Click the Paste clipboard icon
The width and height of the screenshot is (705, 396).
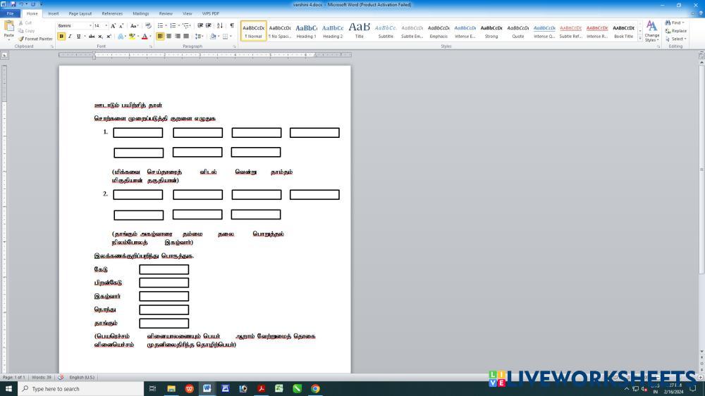(8, 28)
